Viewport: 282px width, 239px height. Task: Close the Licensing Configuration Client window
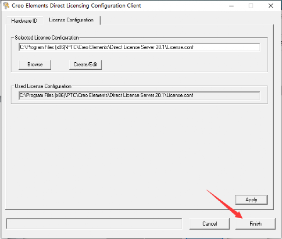click(271, 6)
